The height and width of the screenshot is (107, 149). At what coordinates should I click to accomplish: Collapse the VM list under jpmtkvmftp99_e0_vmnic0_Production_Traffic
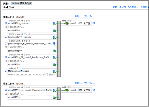tap(6, 47)
